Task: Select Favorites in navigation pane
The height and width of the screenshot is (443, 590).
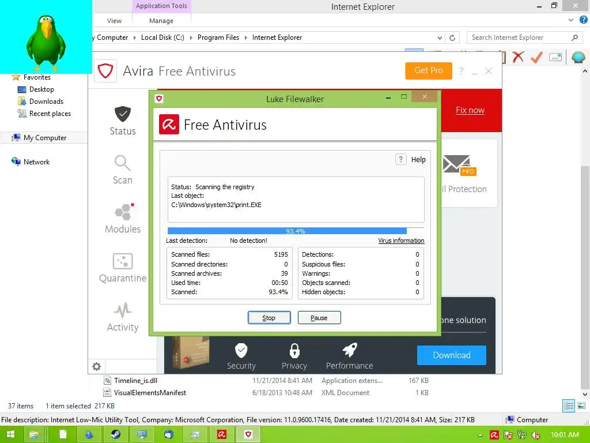Action: 37,77
